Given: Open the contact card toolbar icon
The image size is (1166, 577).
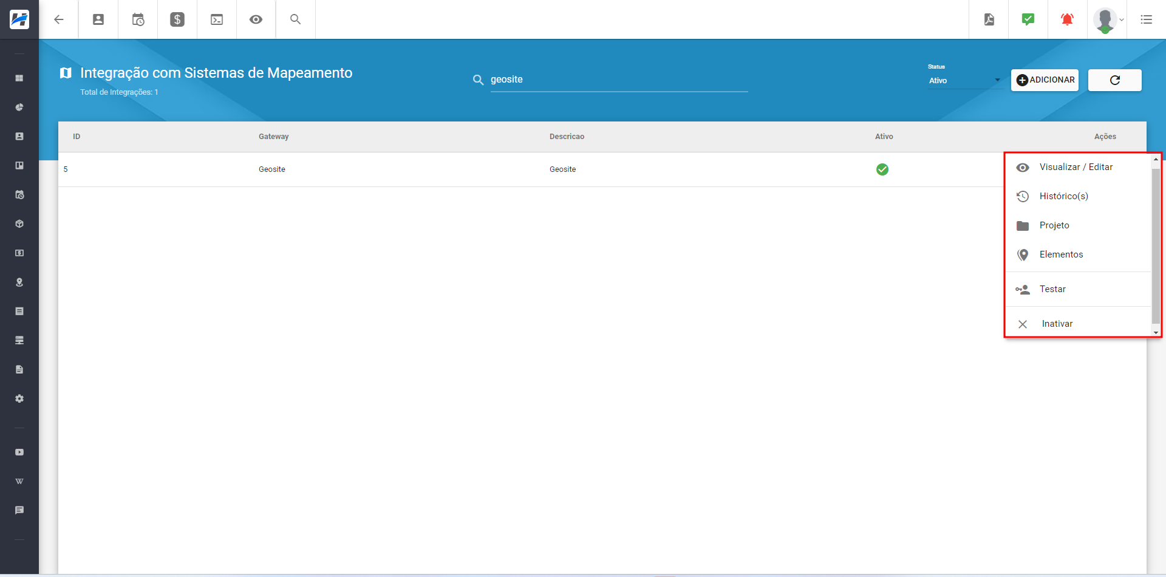Looking at the screenshot, I should pyautogui.click(x=98, y=19).
